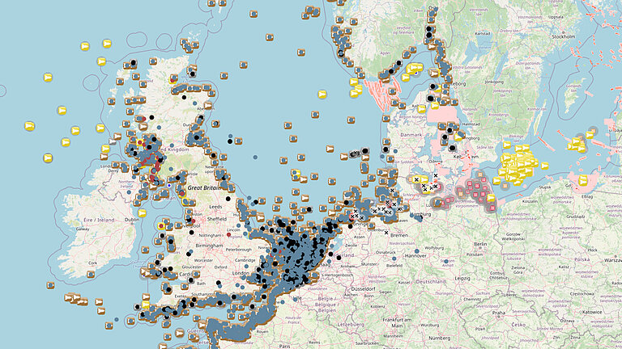Screen dimensions: 622x349
Task: Select the Katowice city label
Action: (x=592, y=310)
